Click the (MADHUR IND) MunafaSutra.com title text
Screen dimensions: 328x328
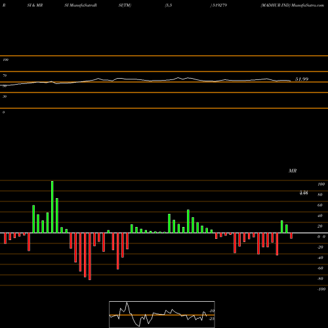[x=292, y=5]
